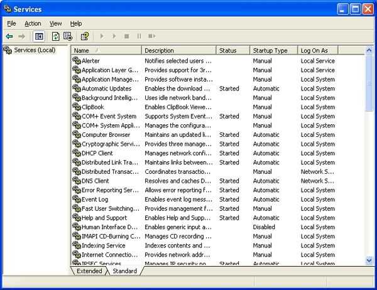Click the vertical scrollbar thumb
377x290 pixels.
pyautogui.click(x=369, y=83)
